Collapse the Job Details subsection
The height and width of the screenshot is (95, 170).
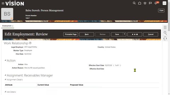[x=5, y=92]
